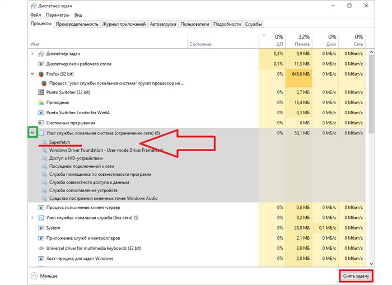Select the 0,3% CPU value for Диспетчер задач
The width and height of the screenshot is (392, 285).
tap(278, 54)
